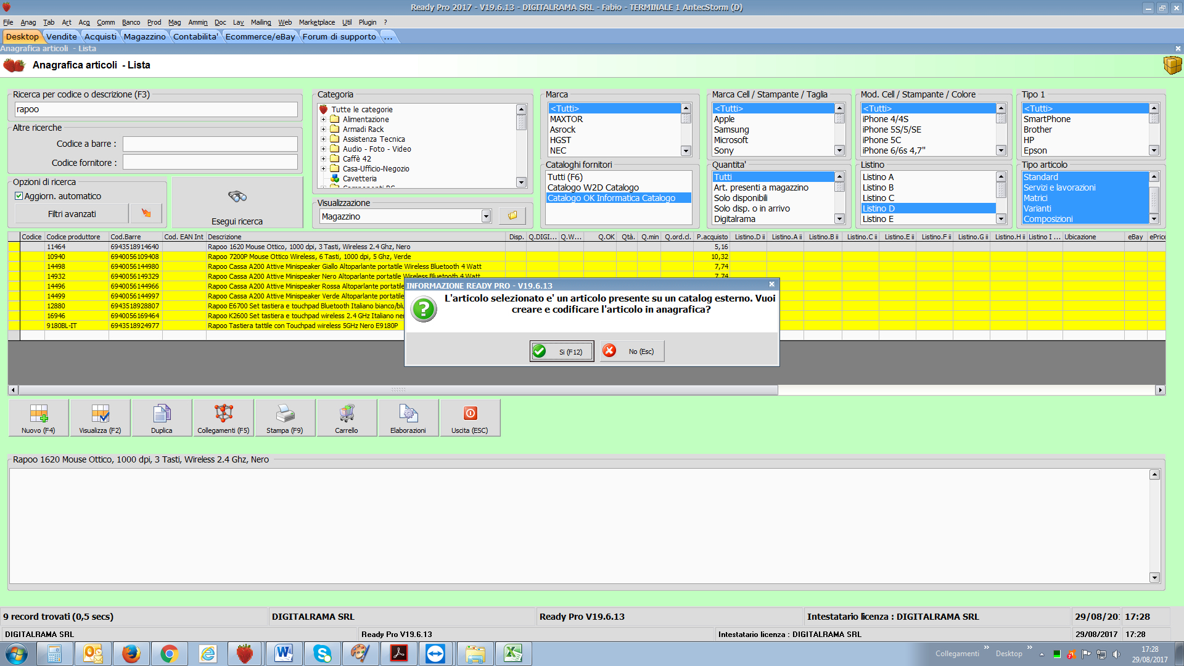Click the search field containing rapoo
This screenshot has width=1184, height=666.
click(156, 109)
